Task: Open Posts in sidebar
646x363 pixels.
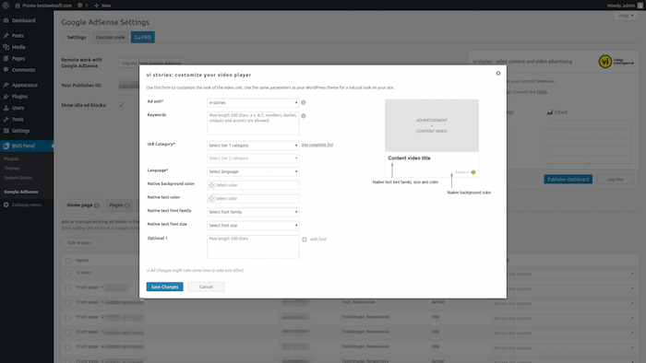Action: 18,36
